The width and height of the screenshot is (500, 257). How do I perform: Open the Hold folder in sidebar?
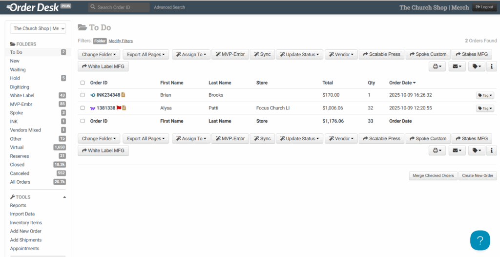(15, 78)
